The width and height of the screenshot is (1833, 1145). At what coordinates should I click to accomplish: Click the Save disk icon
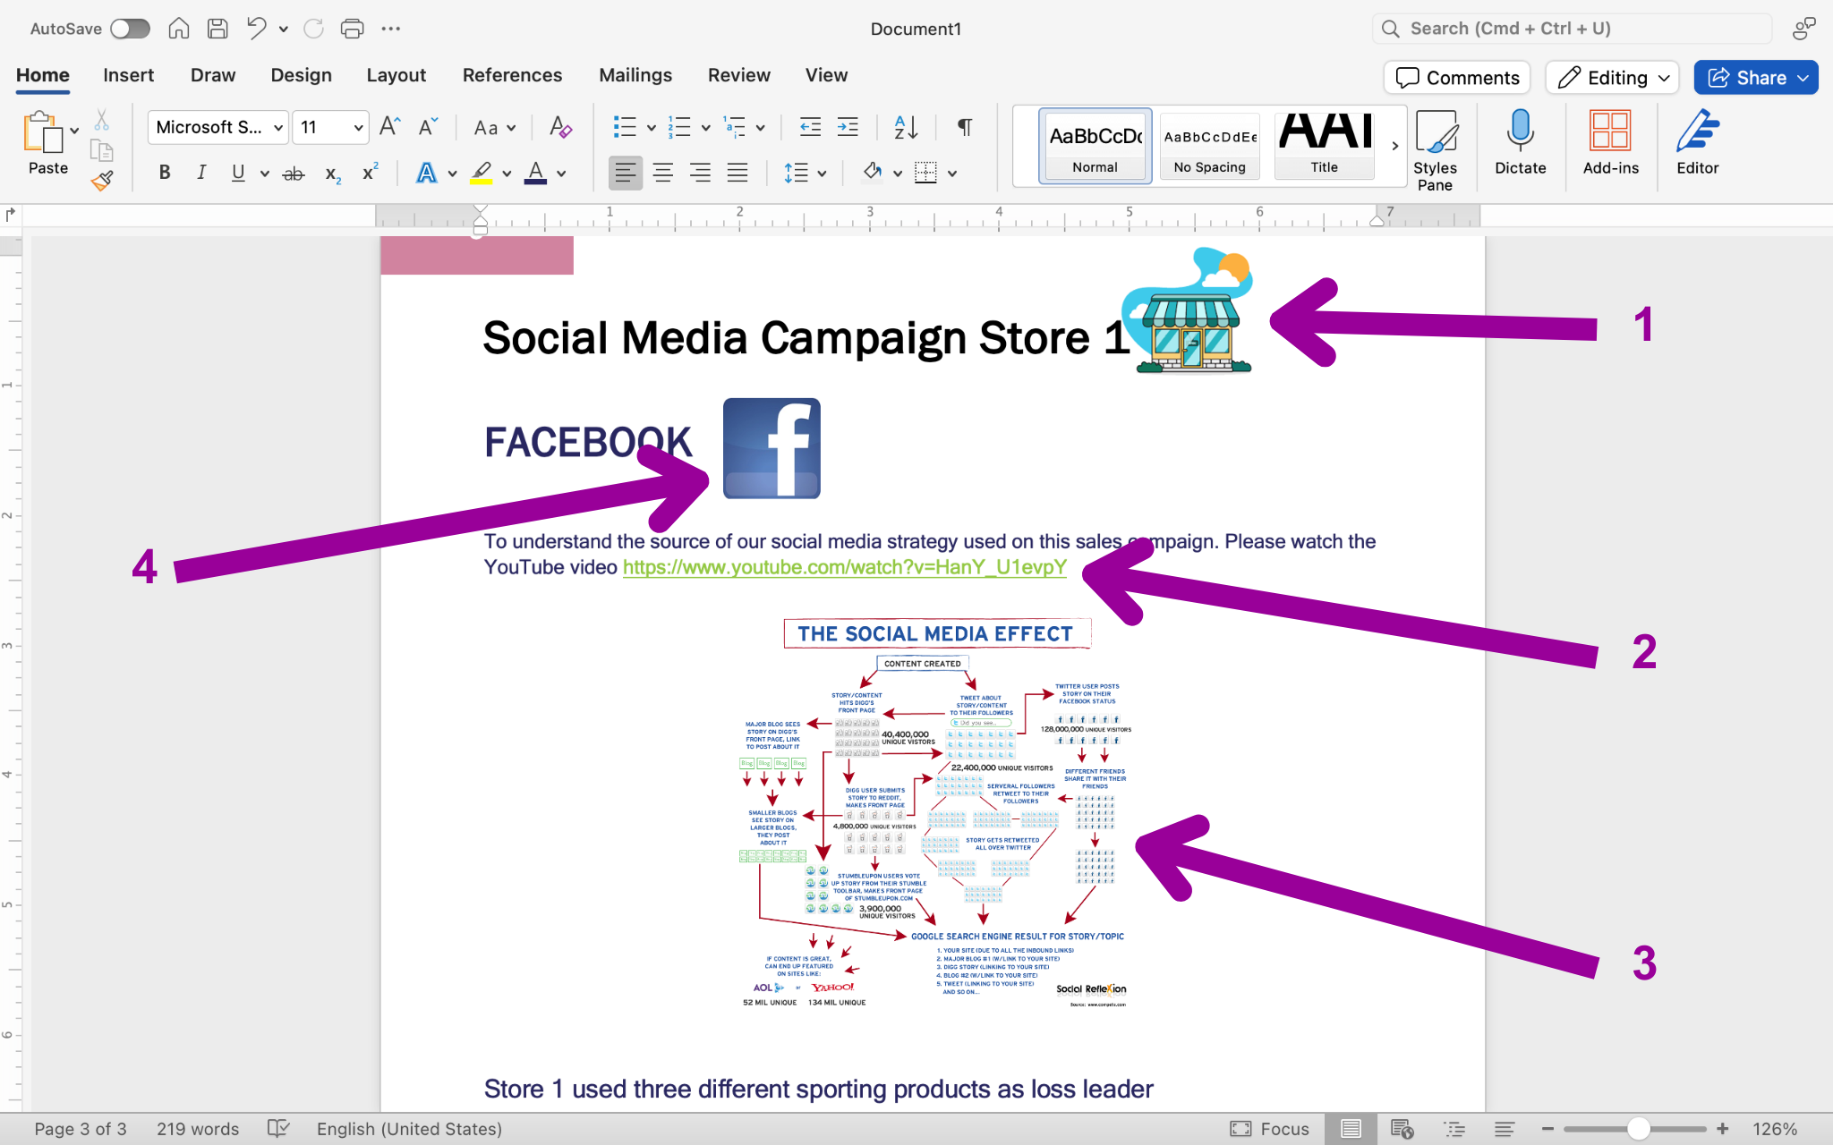(x=217, y=29)
